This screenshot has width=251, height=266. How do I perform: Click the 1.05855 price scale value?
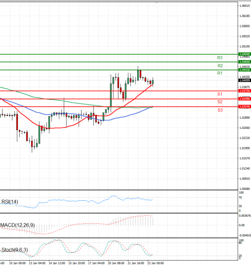click(x=245, y=26)
